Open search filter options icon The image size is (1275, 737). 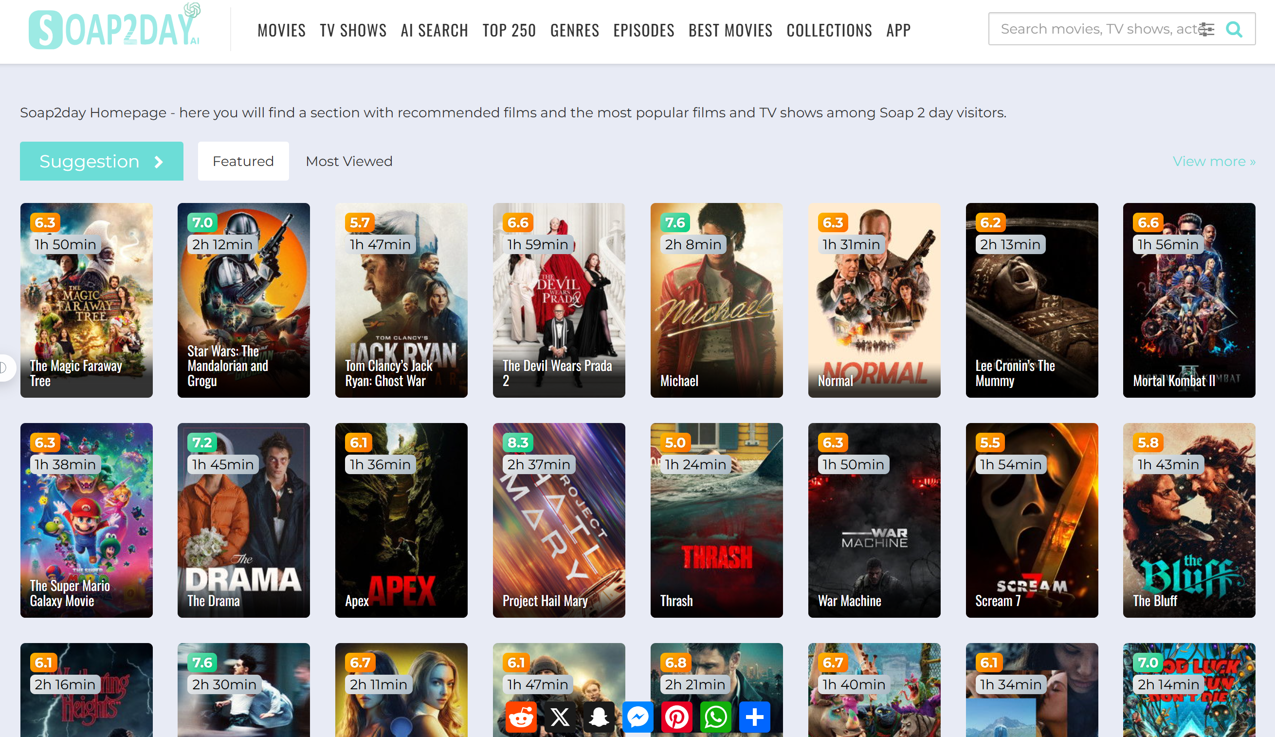1207,29
